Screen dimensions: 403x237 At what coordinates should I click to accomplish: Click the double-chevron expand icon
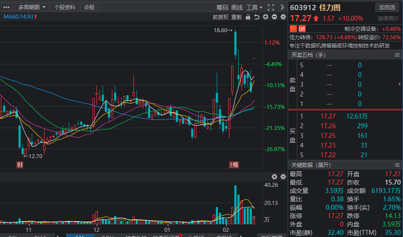click(x=282, y=7)
